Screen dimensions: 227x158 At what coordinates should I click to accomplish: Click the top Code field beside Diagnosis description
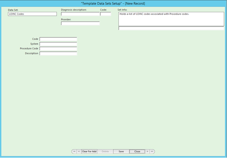(x=106, y=14)
